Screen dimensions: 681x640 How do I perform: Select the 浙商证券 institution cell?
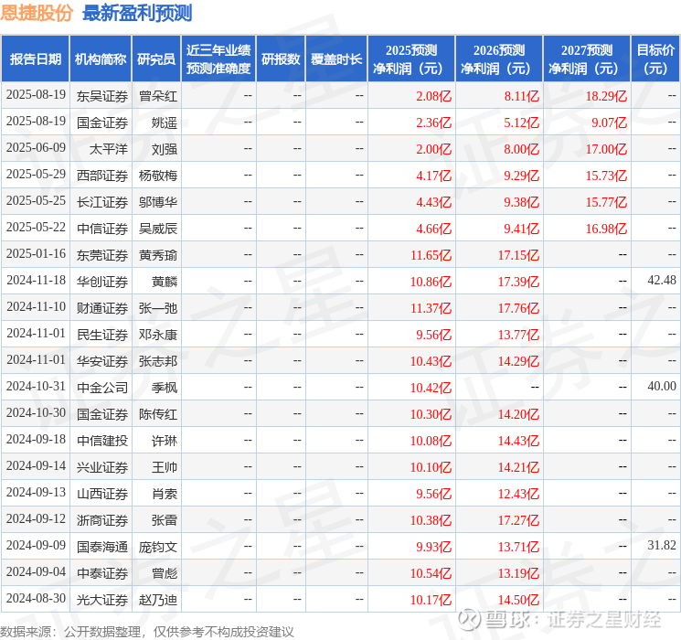click(x=102, y=520)
